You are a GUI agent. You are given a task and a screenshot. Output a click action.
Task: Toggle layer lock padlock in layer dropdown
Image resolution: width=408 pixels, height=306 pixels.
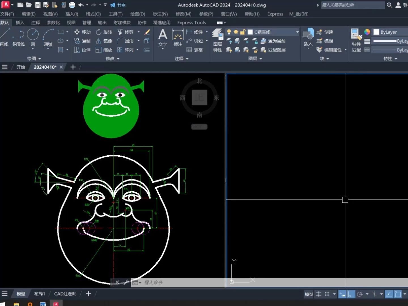coord(243,32)
